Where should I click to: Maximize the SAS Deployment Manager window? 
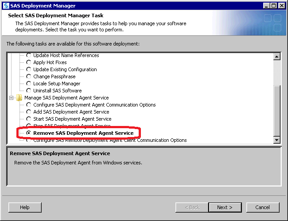point(273,6)
